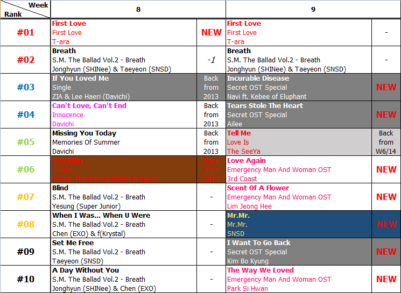Select Blind by Yesung cell

[x=124, y=197]
